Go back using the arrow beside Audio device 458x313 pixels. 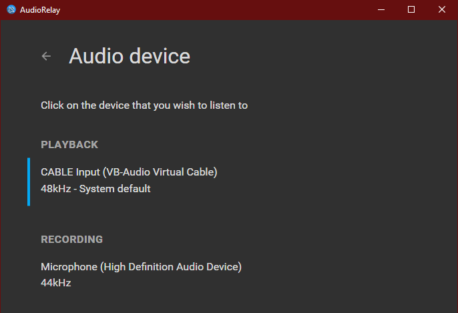coord(46,56)
